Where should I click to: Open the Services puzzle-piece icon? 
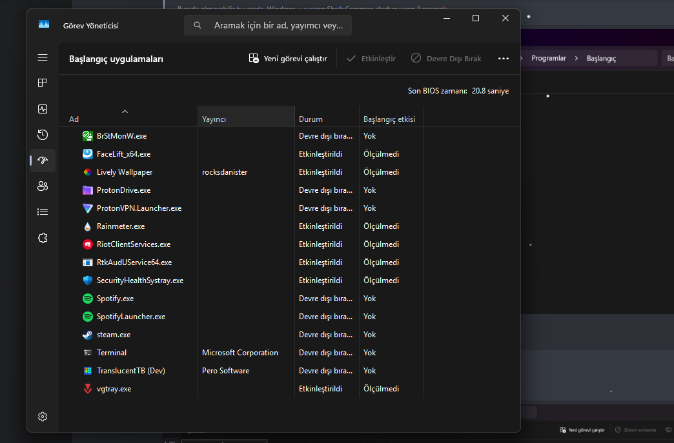pos(43,237)
